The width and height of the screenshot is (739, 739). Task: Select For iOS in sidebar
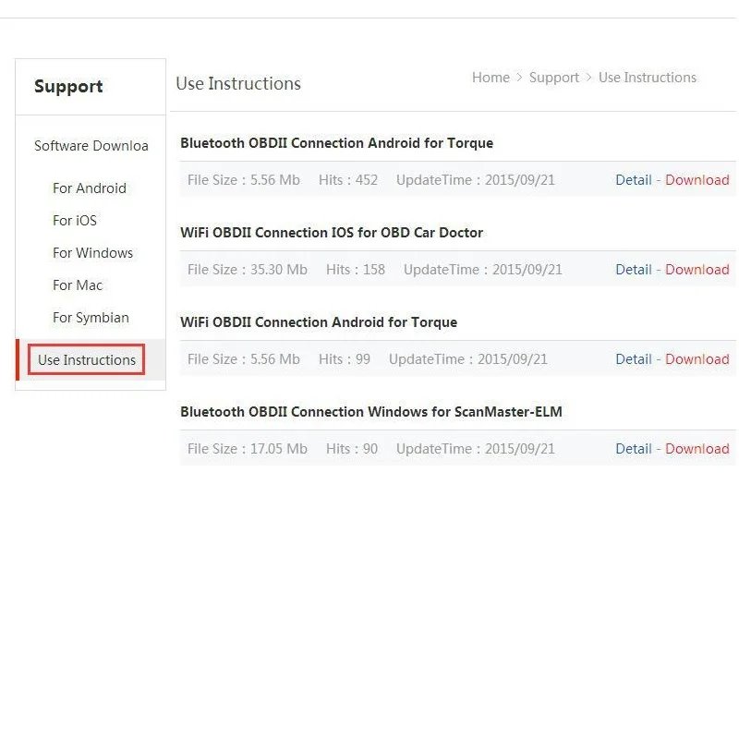[x=75, y=220]
